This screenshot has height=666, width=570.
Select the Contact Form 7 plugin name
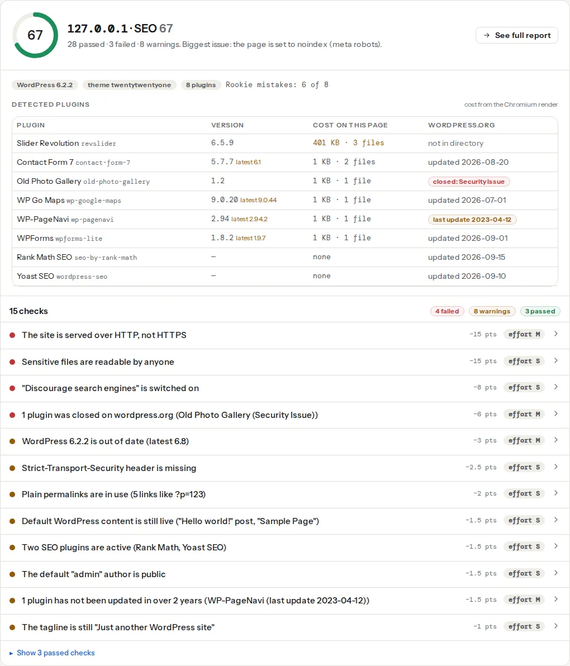pos(45,162)
